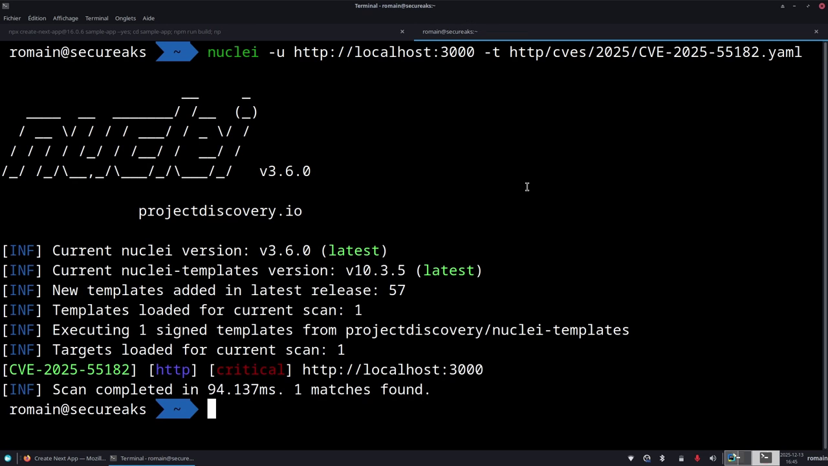Image resolution: width=828 pixels, height=466 pixels.
Task: Close the romain@secureaks tab
Action: pos(816,32)
